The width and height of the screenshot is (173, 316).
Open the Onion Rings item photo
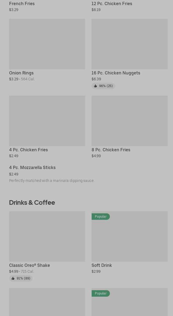tap(47, 44)
